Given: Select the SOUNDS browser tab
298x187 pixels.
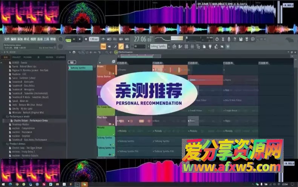Looking at the screenshot, I should pos(49,57).
